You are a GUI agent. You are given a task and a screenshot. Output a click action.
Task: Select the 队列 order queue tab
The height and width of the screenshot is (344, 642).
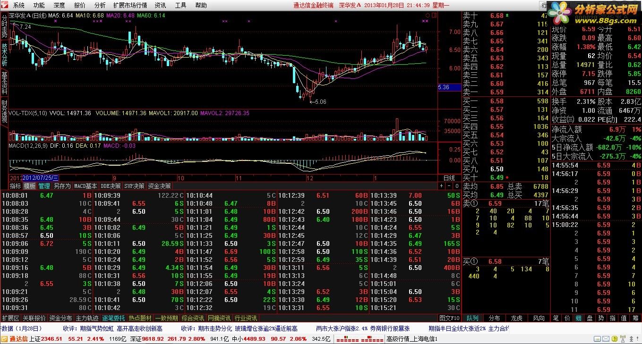click(x=472, y=318)
